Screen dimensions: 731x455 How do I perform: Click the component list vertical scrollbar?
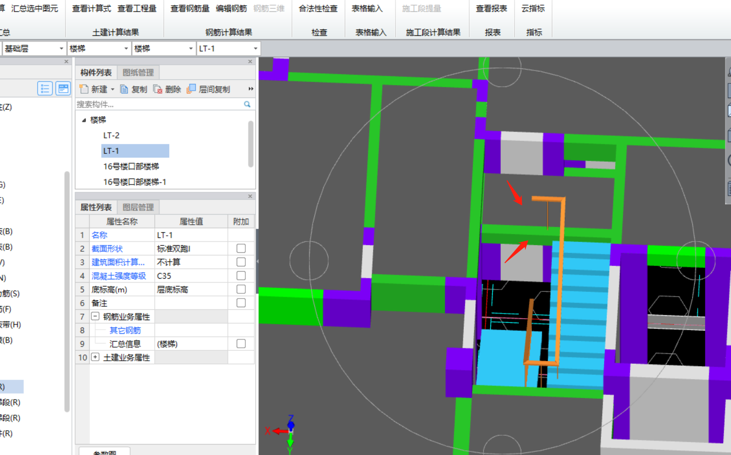(251, 144)
